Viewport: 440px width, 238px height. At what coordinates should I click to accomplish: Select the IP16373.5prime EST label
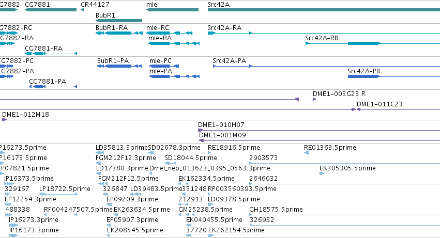tap(29, 179)
